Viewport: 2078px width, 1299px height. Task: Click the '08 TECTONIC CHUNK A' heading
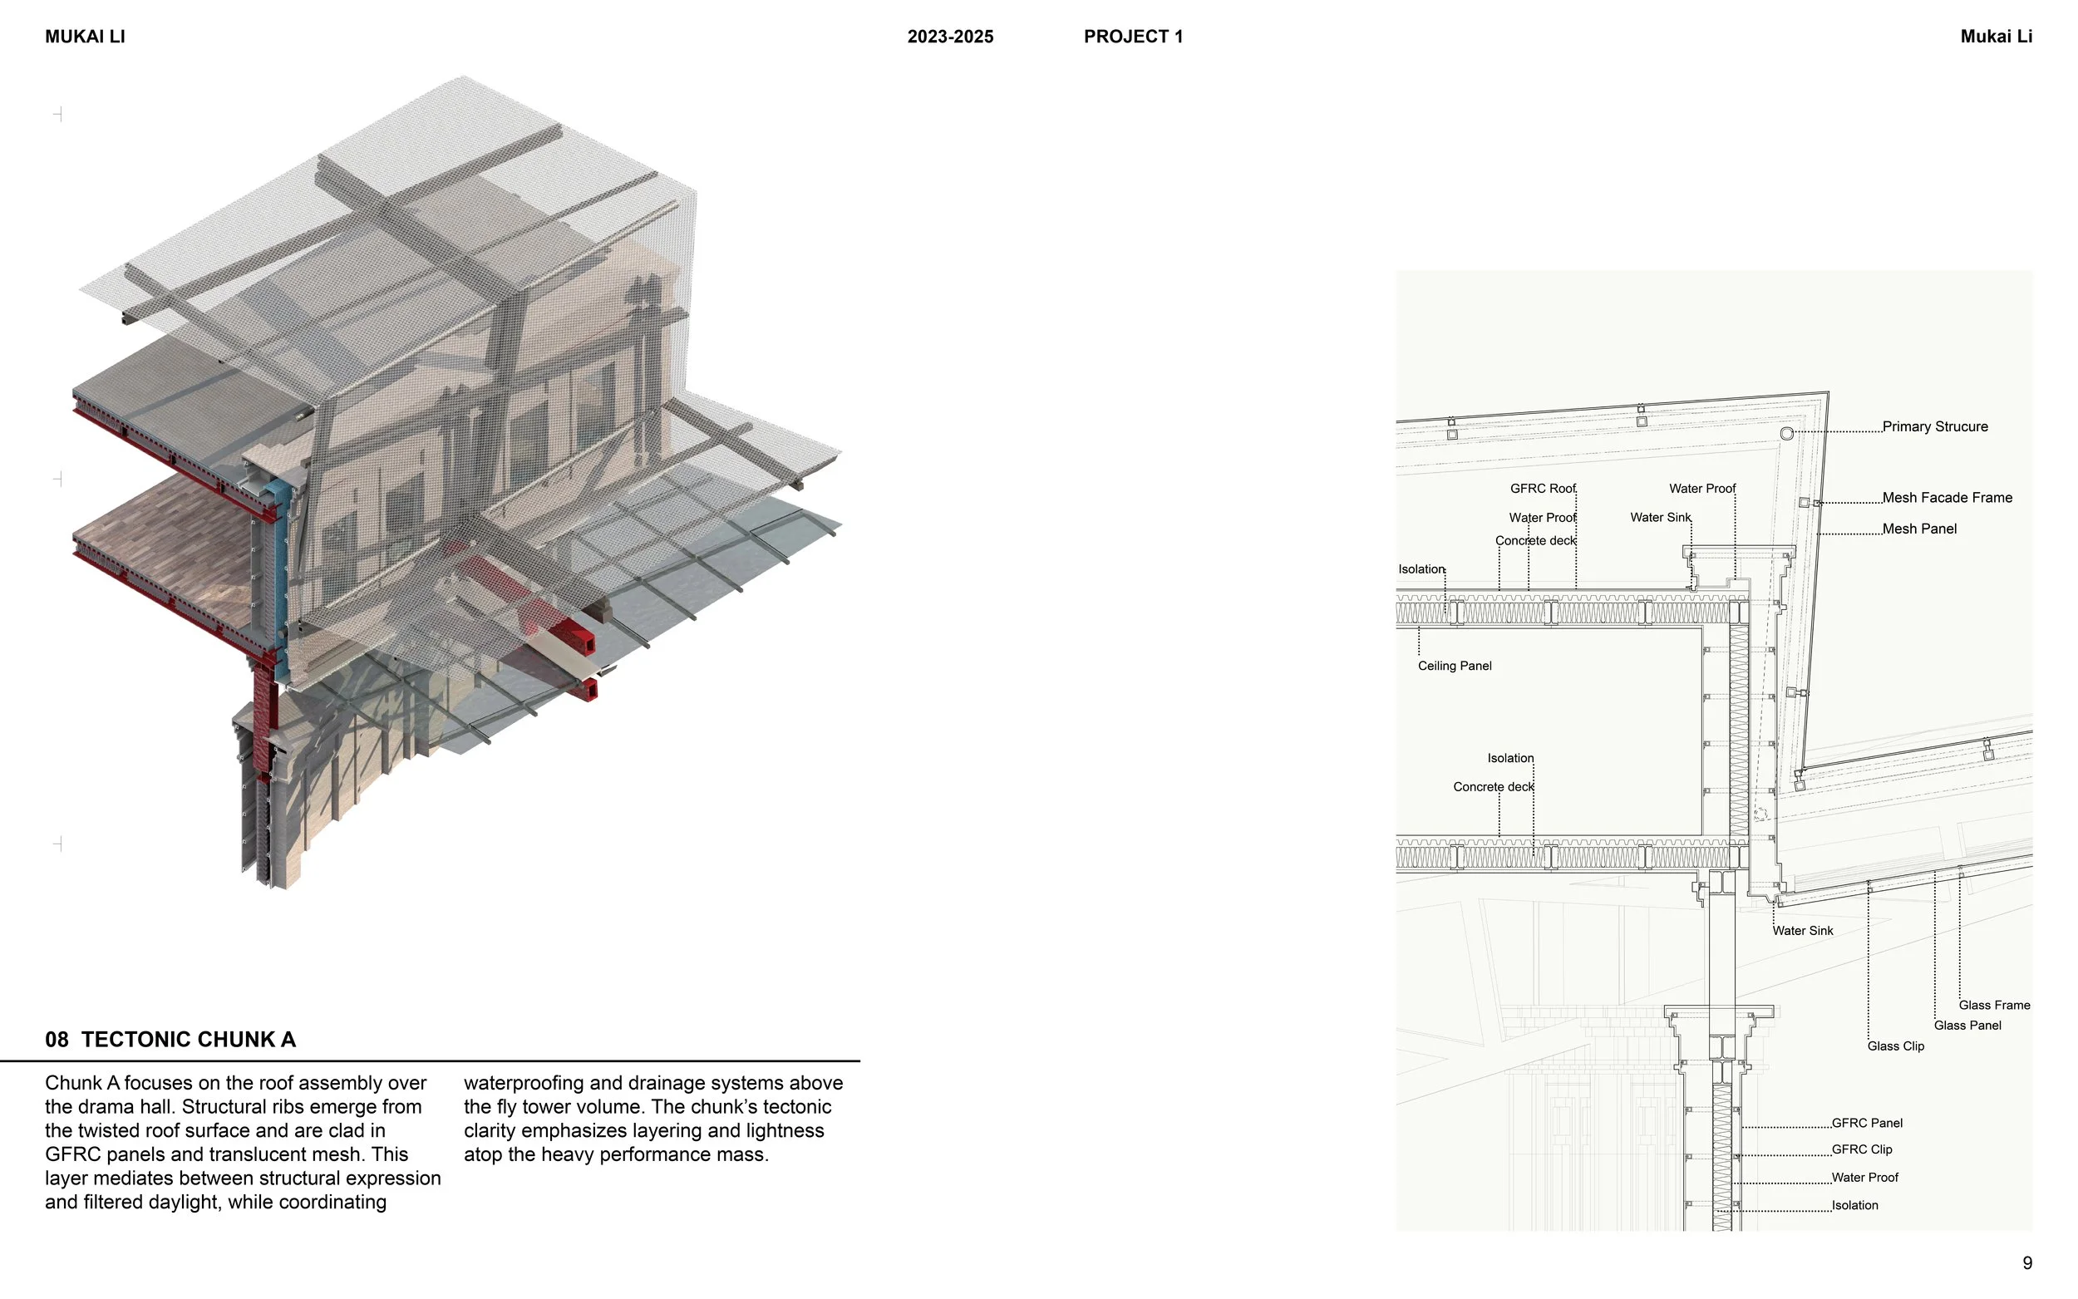170,1040
